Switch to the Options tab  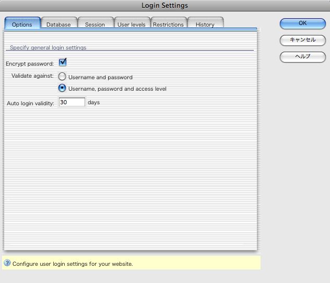pos(22,24)
